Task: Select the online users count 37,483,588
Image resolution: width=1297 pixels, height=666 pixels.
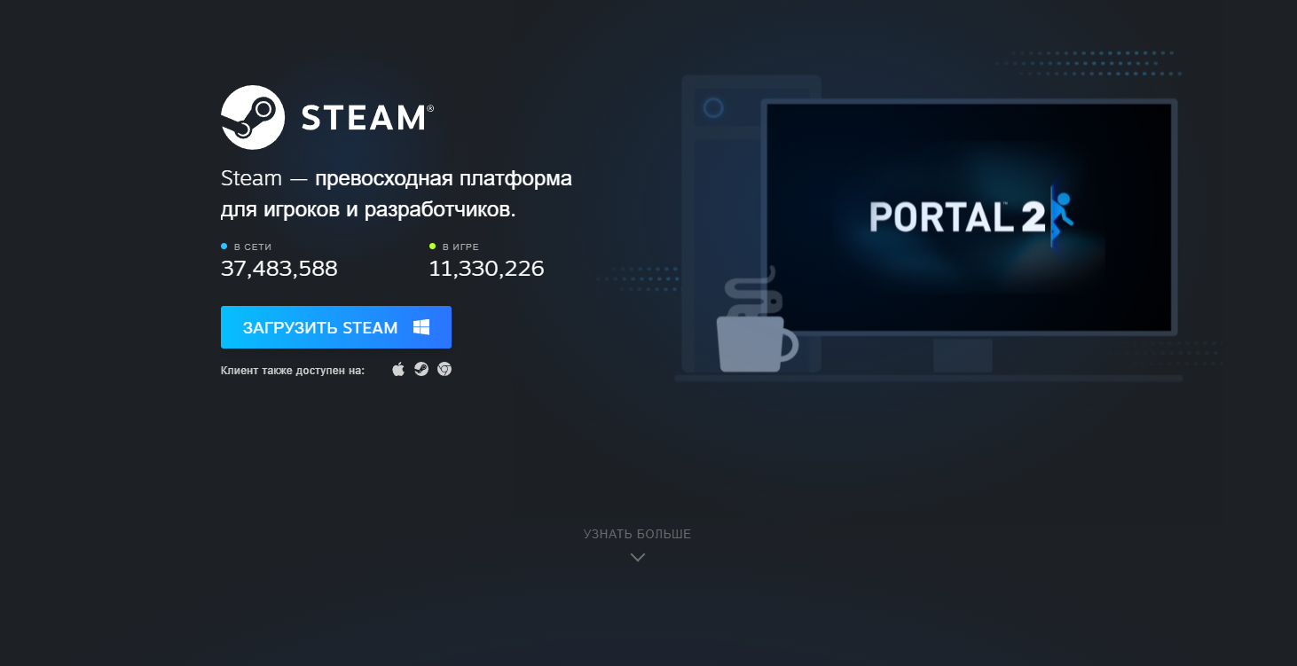Action: tap(279, 269)
